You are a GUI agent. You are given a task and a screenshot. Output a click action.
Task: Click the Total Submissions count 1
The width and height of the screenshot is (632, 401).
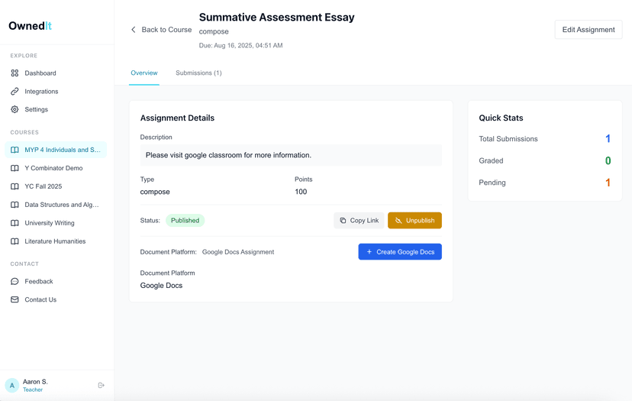608,139
